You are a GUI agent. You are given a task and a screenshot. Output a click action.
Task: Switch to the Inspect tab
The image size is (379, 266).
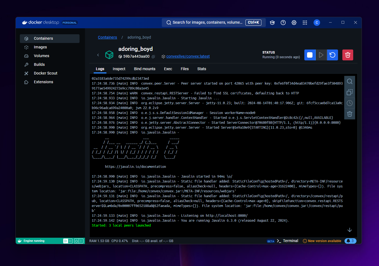coord(119,69)
